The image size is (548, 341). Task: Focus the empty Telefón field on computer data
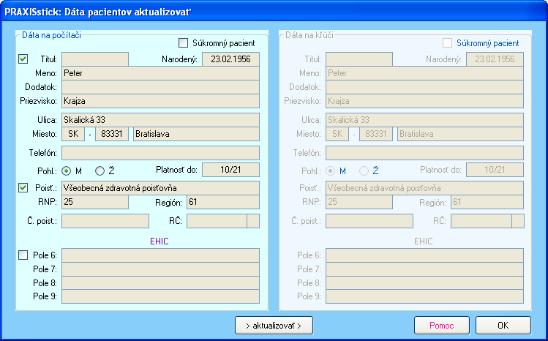click(x=160, y=153)
